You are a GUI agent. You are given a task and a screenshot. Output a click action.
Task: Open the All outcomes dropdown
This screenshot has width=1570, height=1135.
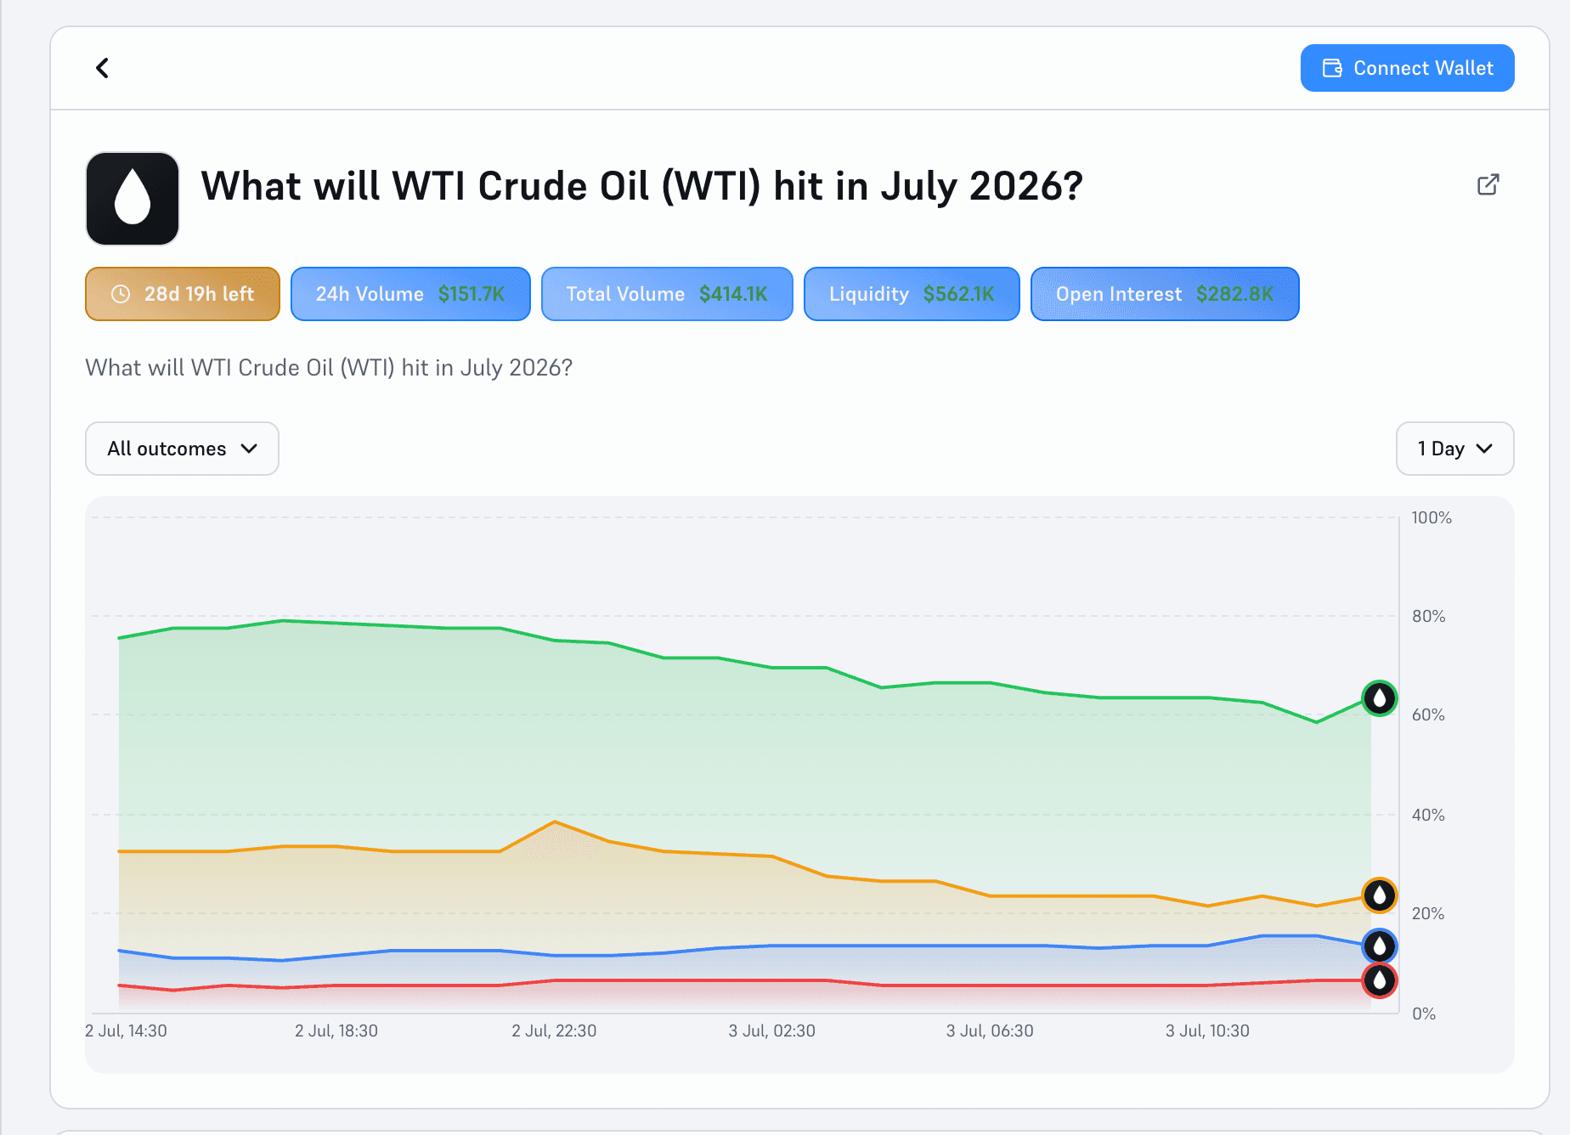182,449
